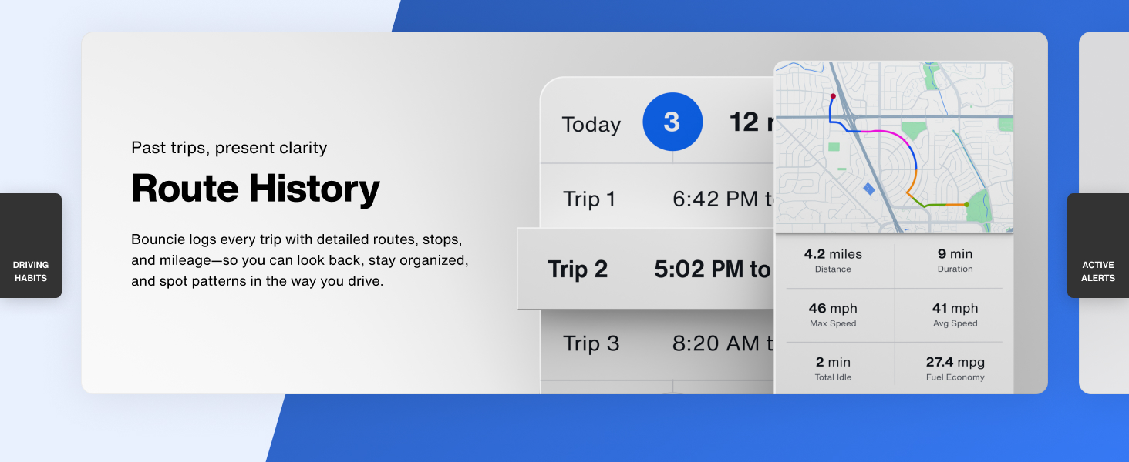Click the blue diamond location marker on the map
Screen dimensions: 1129x462
coord(871,189)
